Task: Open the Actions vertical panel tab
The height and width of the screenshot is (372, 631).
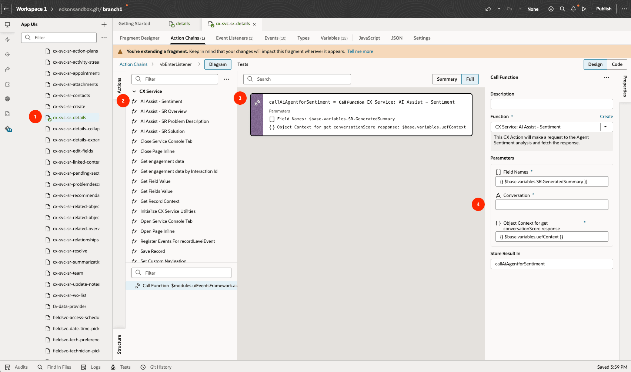Action: (x=119, y=85)
